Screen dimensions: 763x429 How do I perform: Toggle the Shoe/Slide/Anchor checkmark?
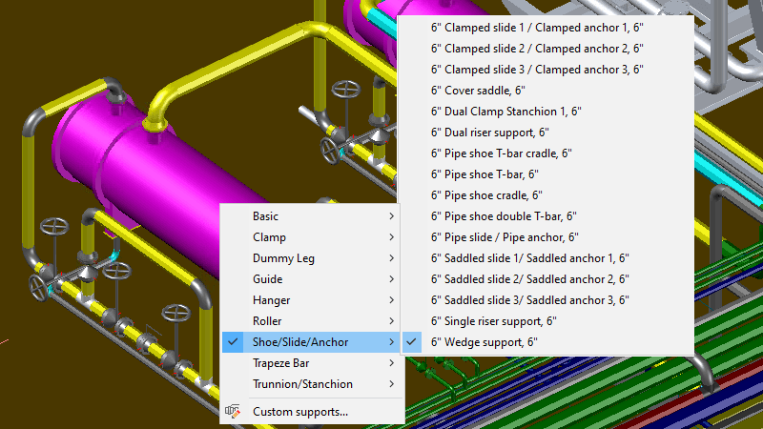[233, 342]
